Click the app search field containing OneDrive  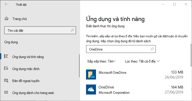pos(121,49)
